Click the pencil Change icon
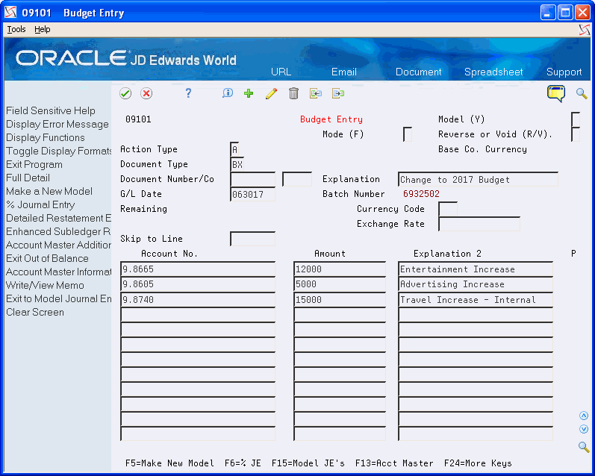 click(x=271, y=93)
